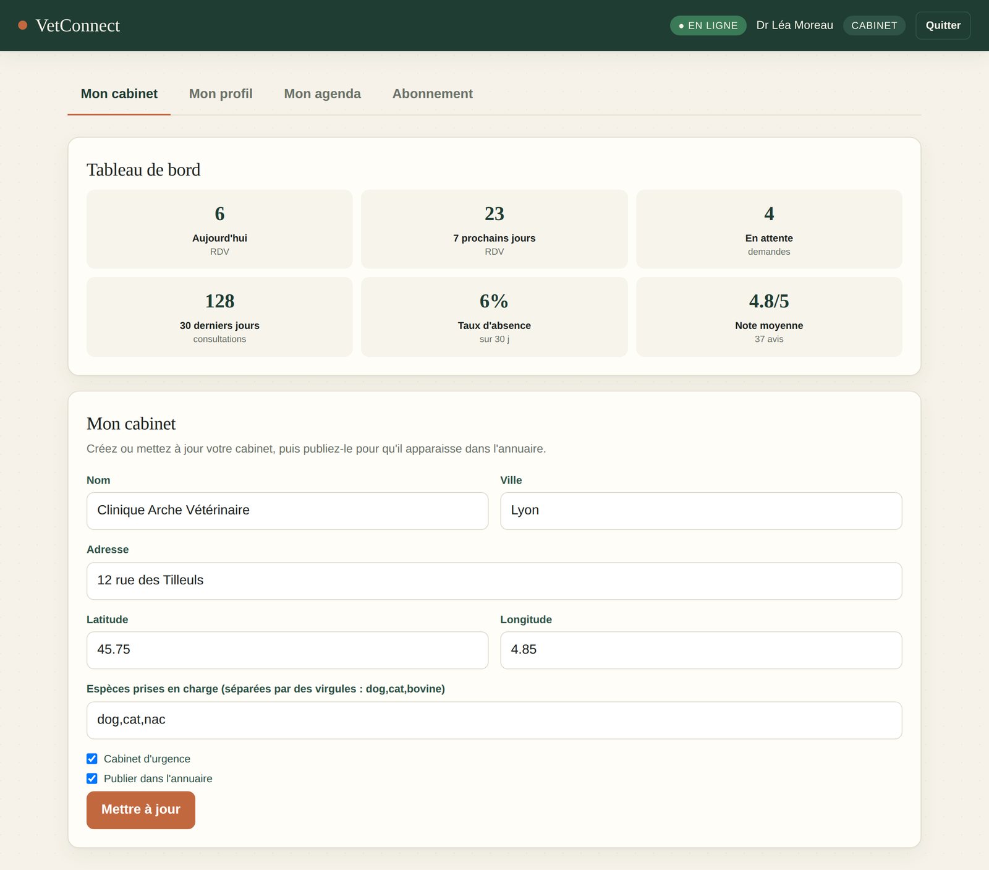989x870 pixels.
Task: Select the Mon cabinet tab
Action: (119, 94)
